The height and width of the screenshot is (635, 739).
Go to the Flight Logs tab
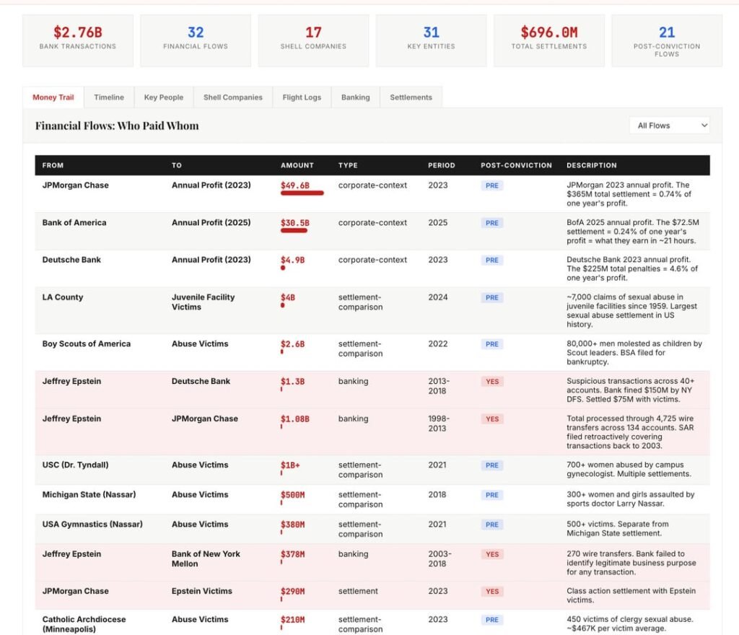pyautogui.click(x=302, y=97)
